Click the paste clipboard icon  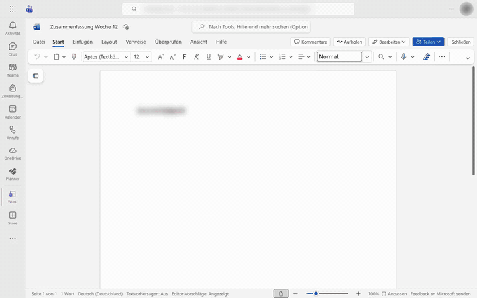pos(56,56)
